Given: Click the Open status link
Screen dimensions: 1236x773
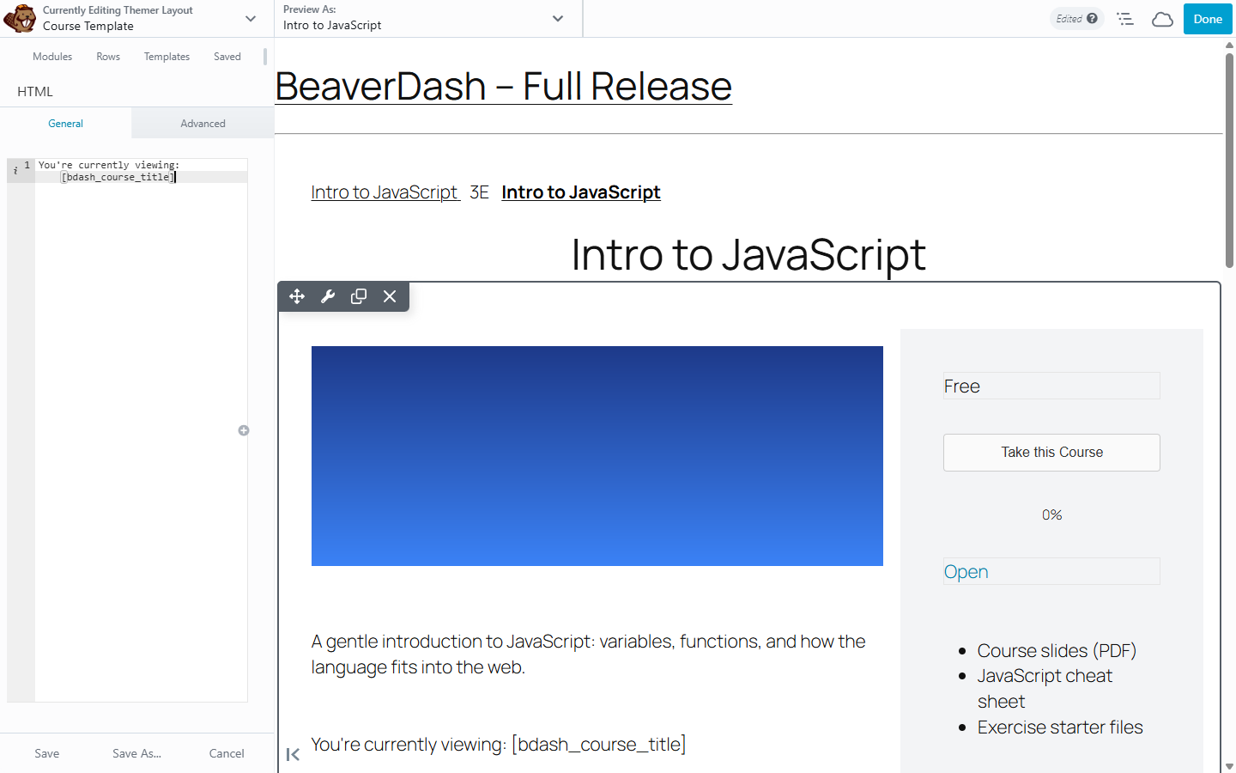Looking at the screenshot, I should click(966, 572).
